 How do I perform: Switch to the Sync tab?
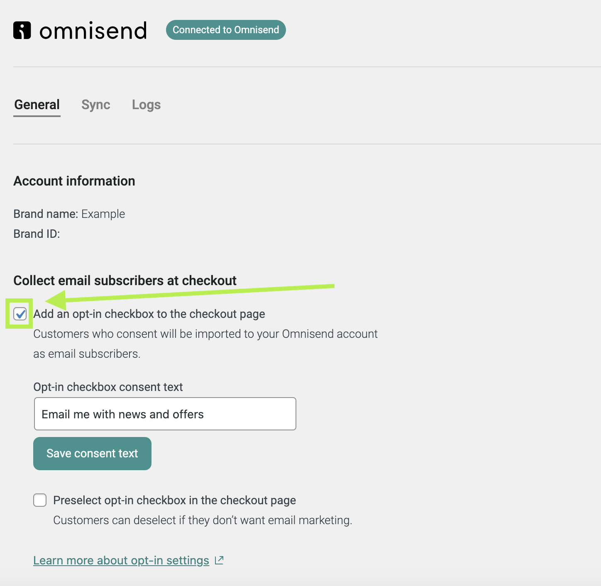click(95, 105)
